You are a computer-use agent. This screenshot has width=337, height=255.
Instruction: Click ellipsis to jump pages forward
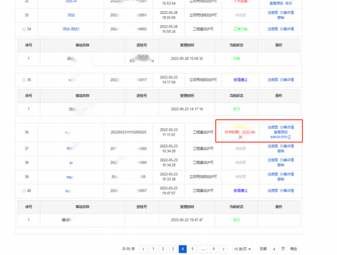click(x=202, y=248)
